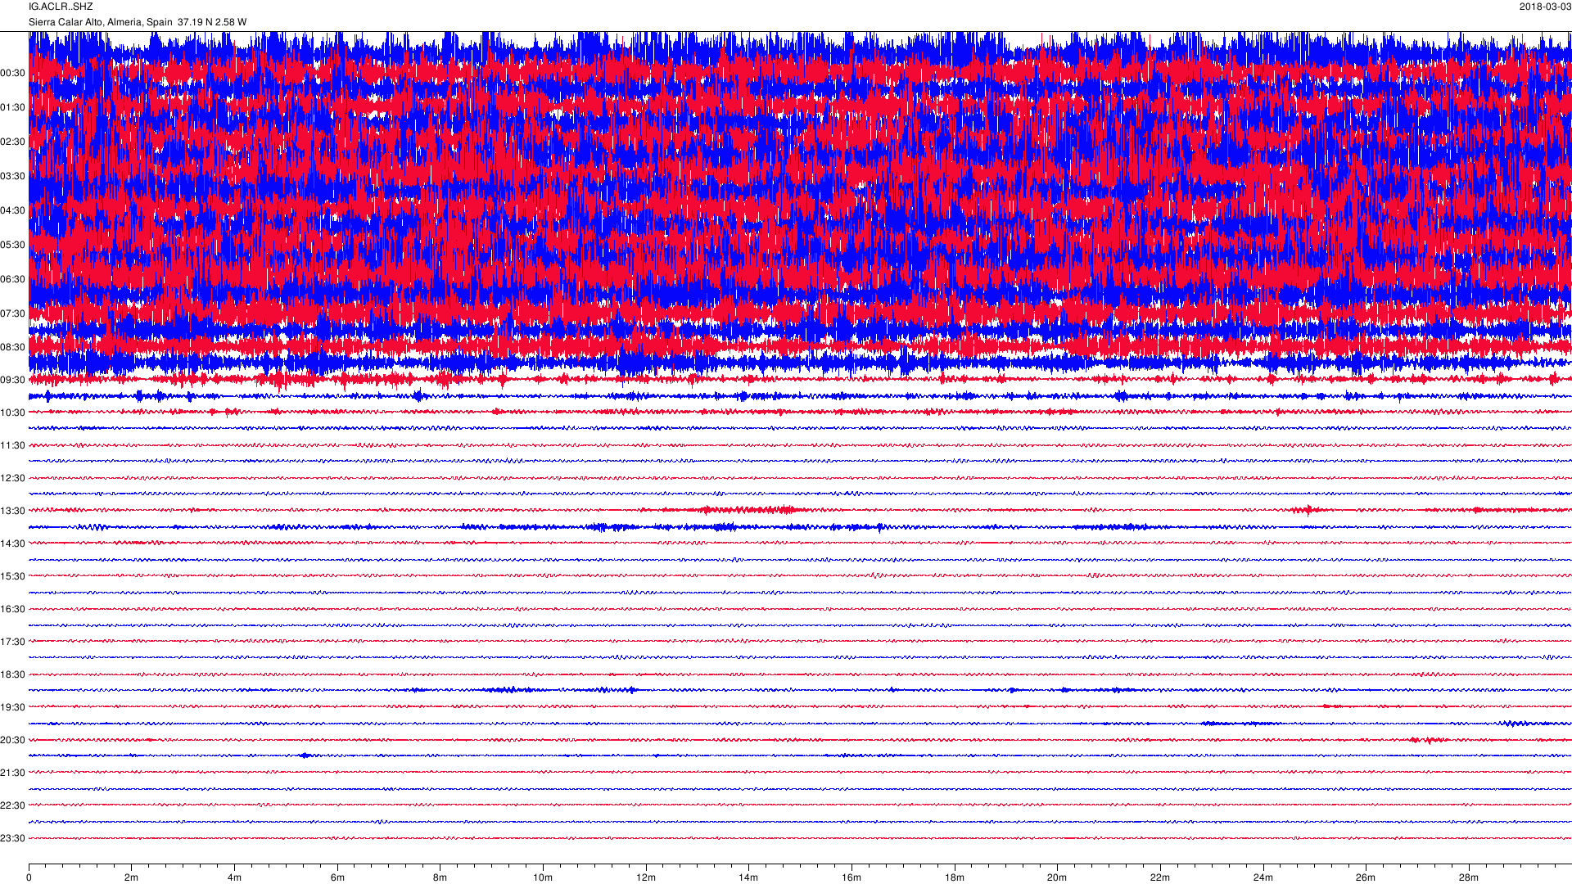Click the 14m tick on the time axis
The width and height of the screenshot is (1572, 884).
pos(748,878)
